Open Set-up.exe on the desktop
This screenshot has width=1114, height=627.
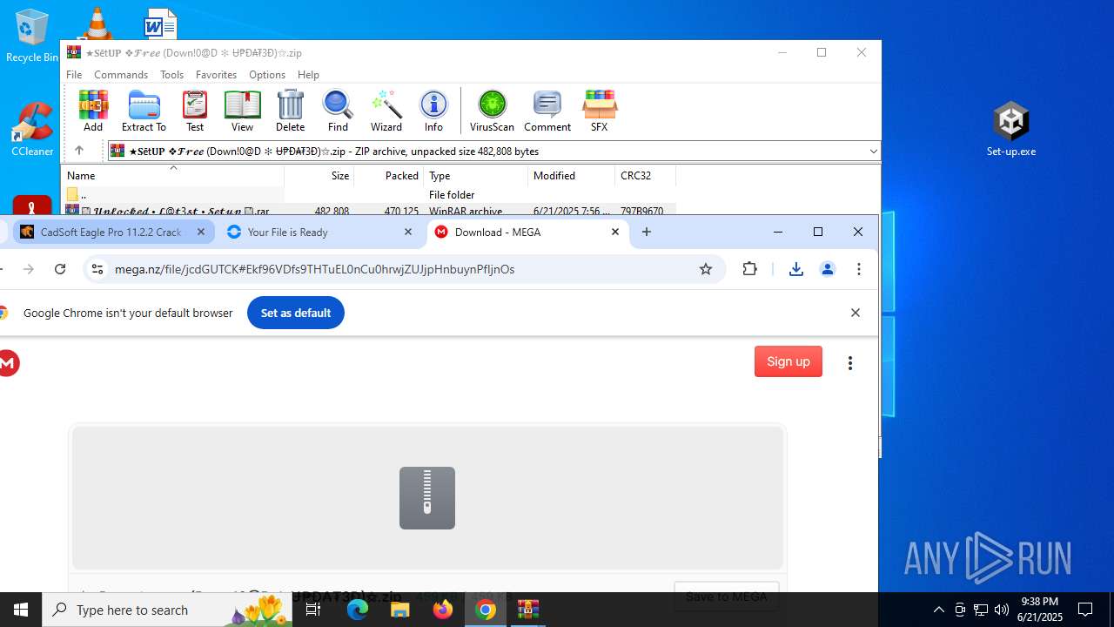1011,129
